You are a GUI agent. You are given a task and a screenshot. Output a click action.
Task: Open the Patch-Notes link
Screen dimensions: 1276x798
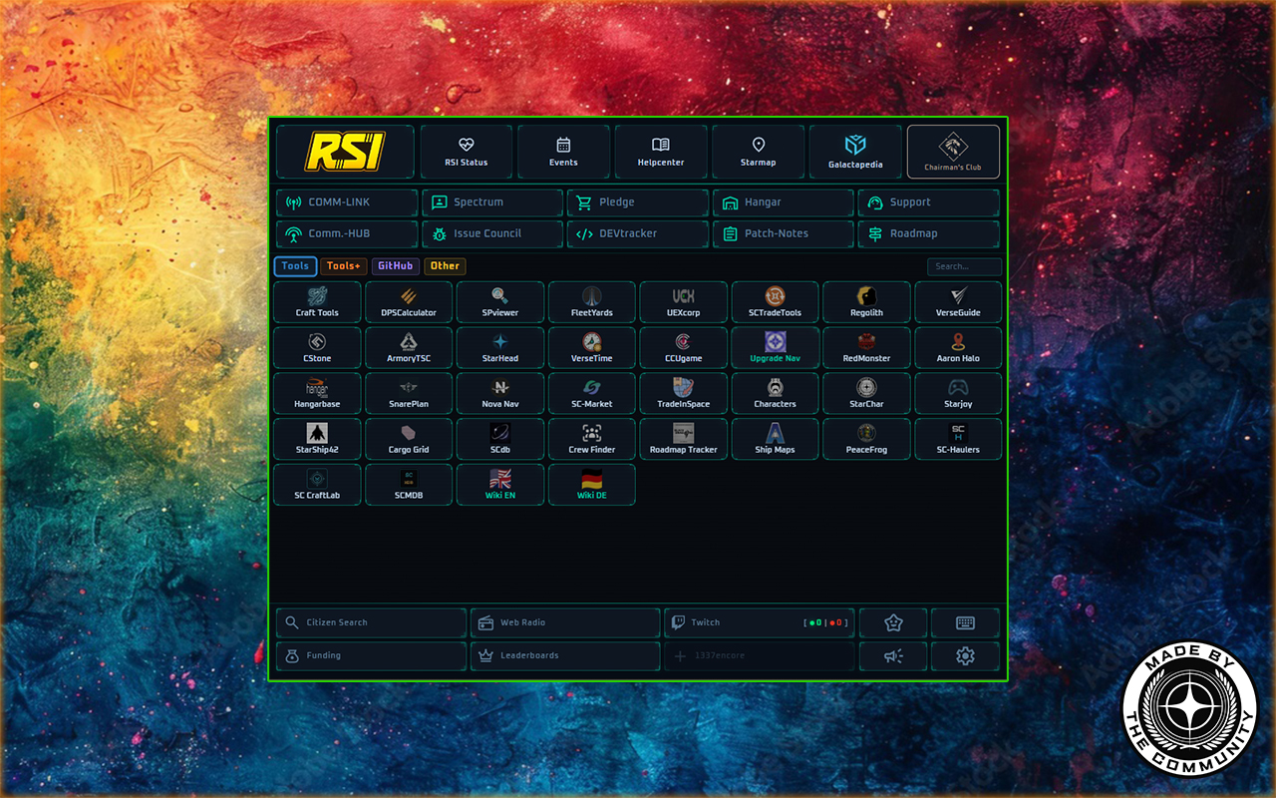point(784,234)
